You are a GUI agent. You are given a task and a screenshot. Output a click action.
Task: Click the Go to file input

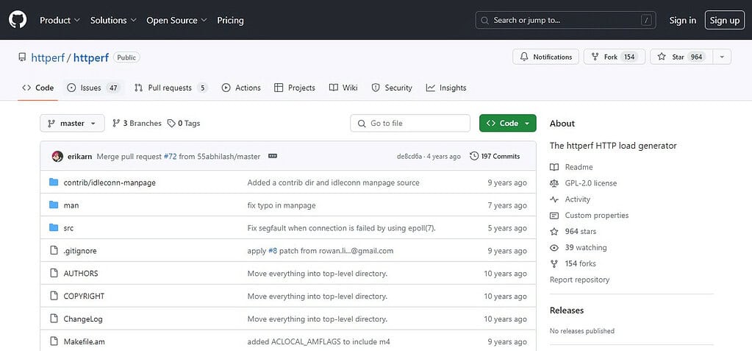coord(410,124)
